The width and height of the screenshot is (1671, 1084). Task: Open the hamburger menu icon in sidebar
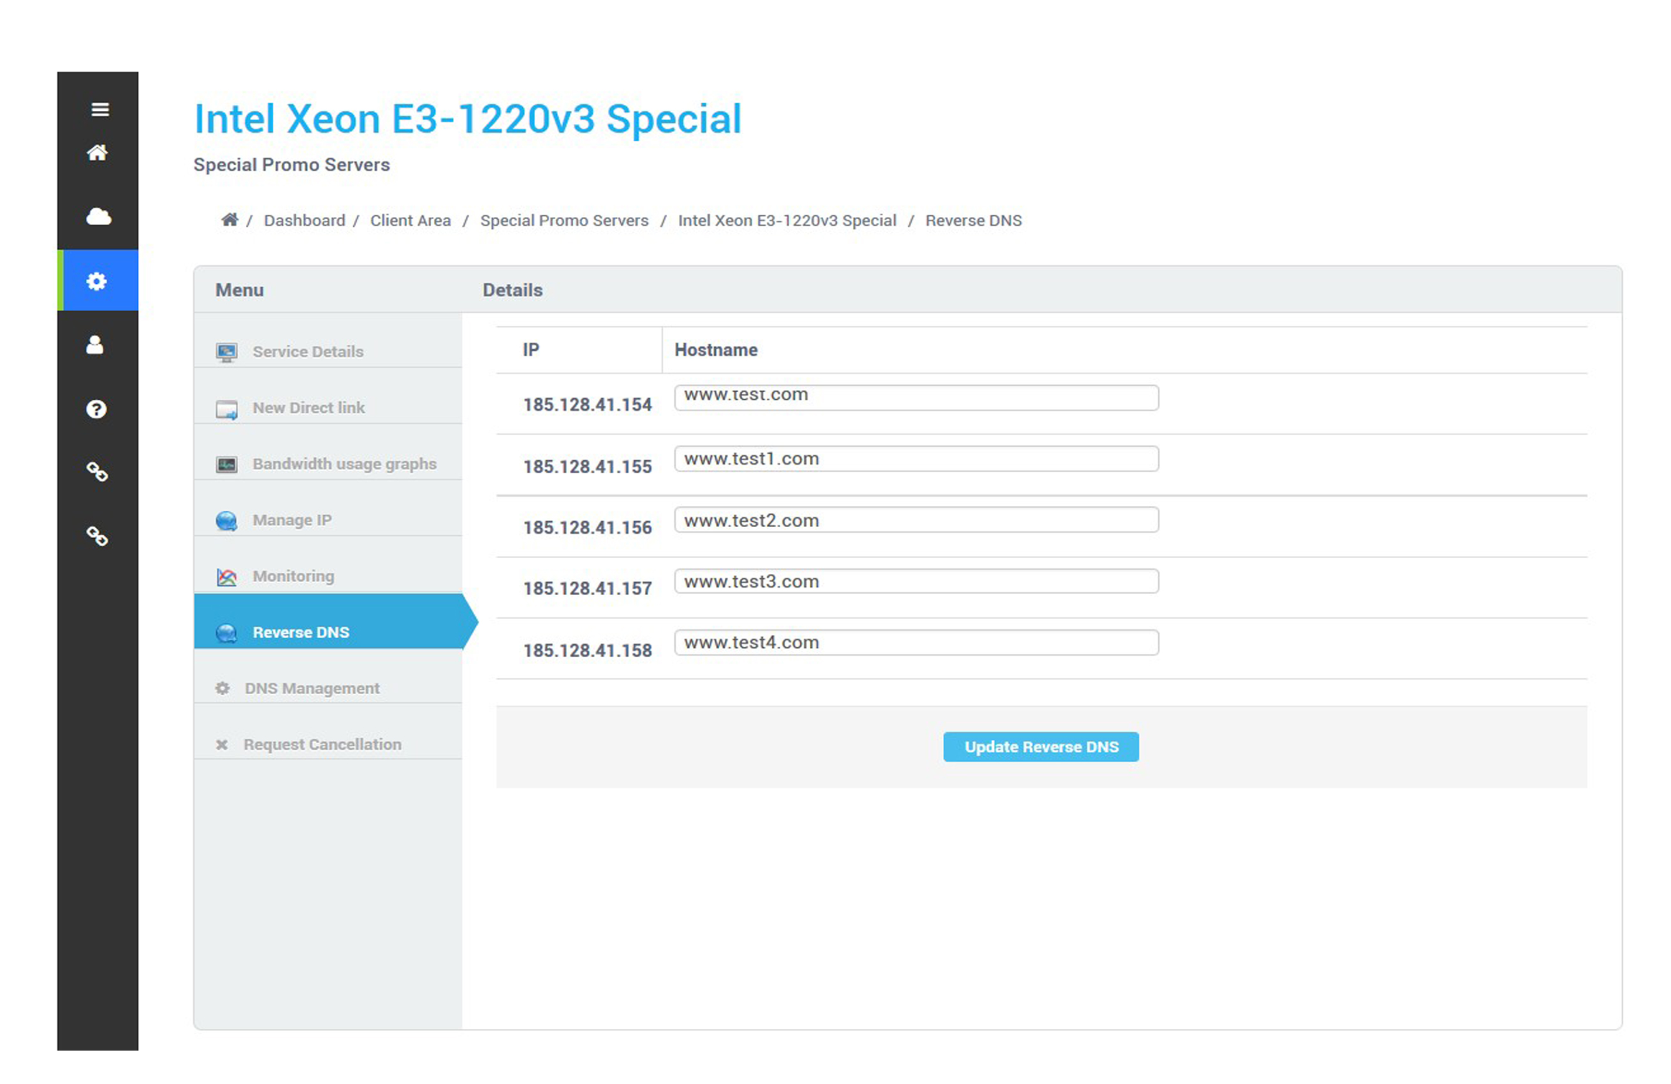[x=100, y=110]
